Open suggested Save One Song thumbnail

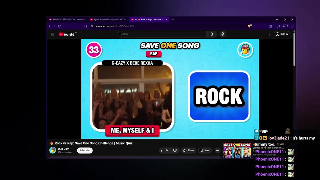coord(237,150)
